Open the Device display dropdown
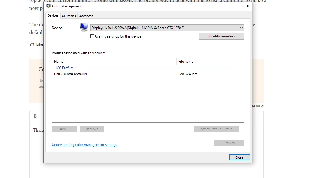 click(x=167, y=28)
